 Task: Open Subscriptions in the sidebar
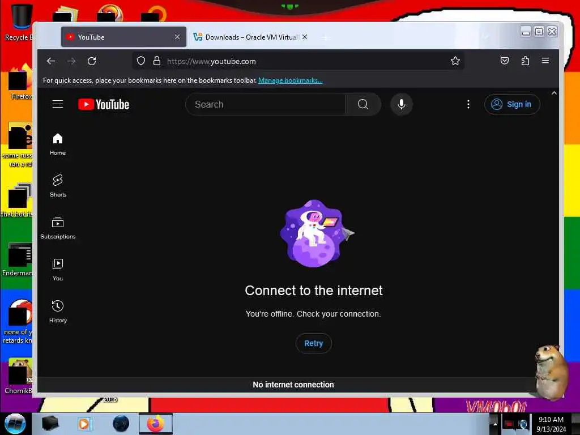click(58, 228)
